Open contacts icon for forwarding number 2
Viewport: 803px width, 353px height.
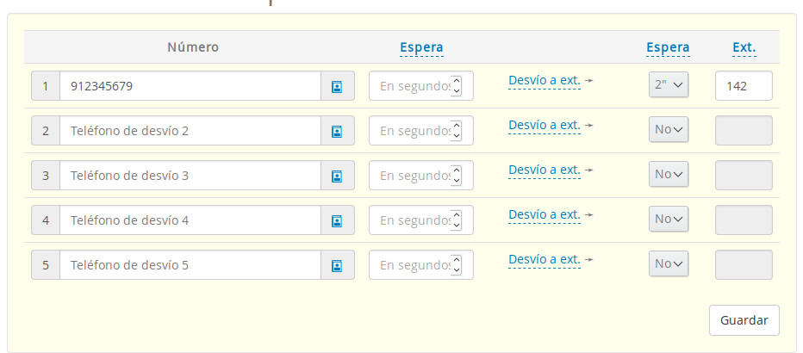pyautogui.click(x=337, y=131)
